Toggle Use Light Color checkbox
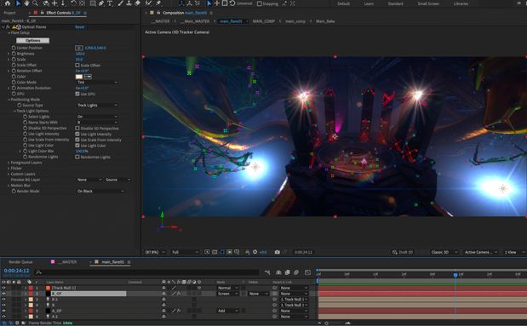 pyautogui.click(x=77, y=146)
